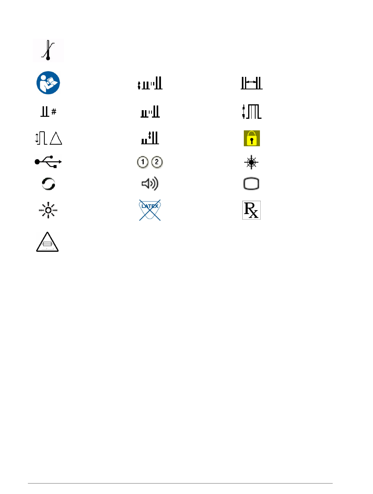Click the blue read-manual instruction icon
Screen dimensions: 373x494
(x=48, y=84)
